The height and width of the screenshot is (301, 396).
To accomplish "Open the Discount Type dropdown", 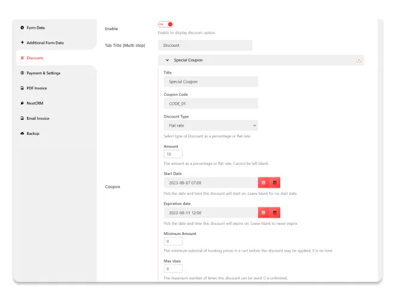I will click(x=211, y=125).
